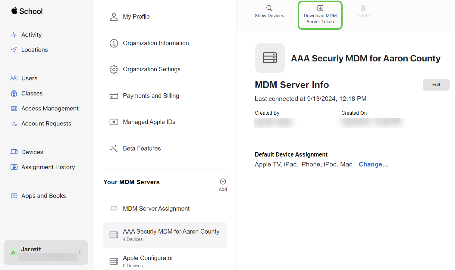Open Apps and Books text
Viewport: 455px width, 270px height.
(44, 196)
